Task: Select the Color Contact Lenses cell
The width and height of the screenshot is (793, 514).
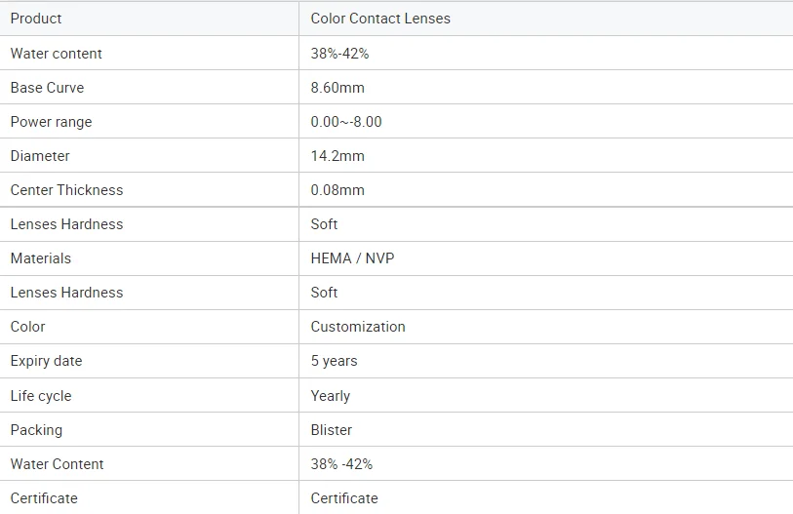Action: tap(546, 19)
